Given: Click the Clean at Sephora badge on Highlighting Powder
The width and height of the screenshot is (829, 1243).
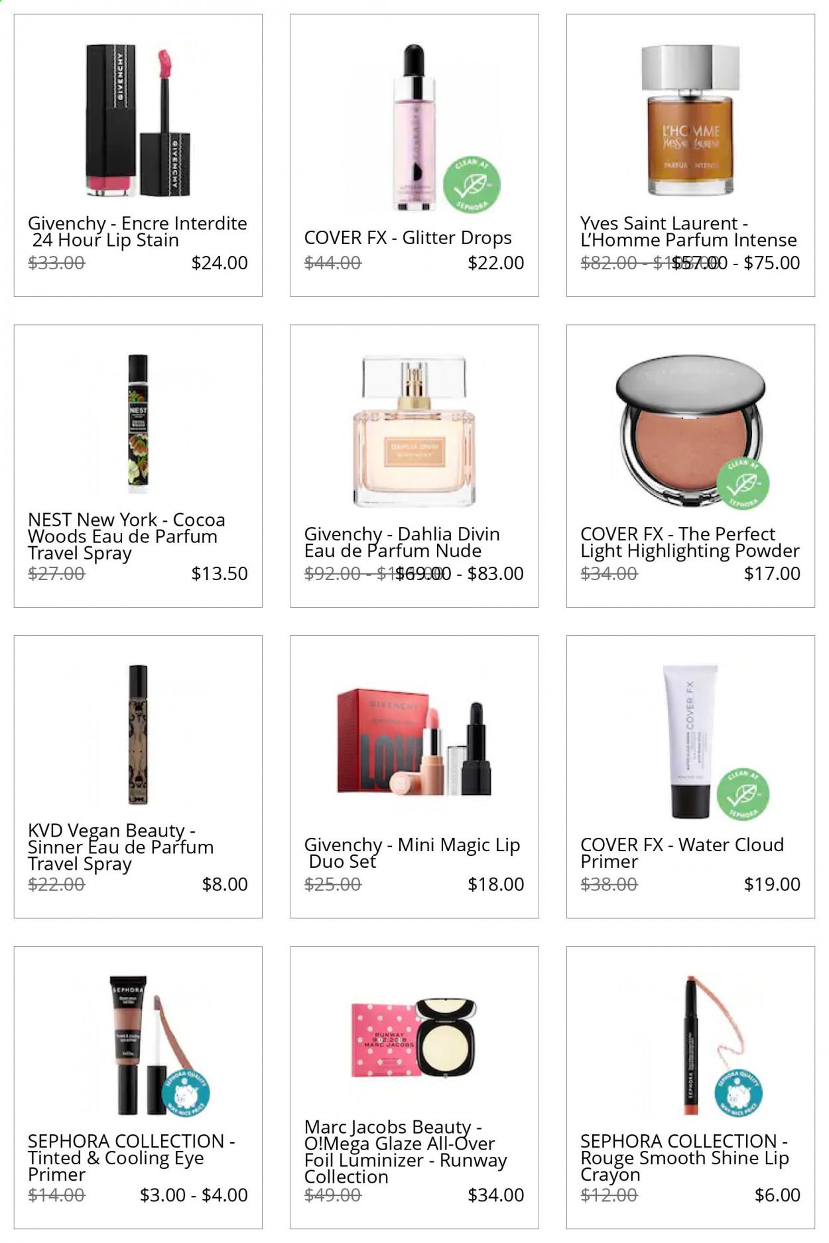Looking at the screenshot, I should tap(743, 484).
